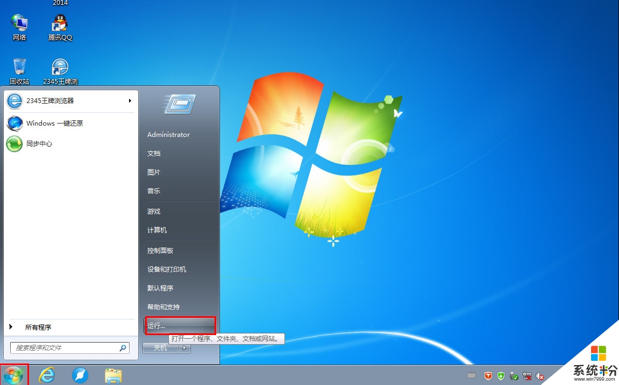Click the Windows Start orb

tap(14, 375)
